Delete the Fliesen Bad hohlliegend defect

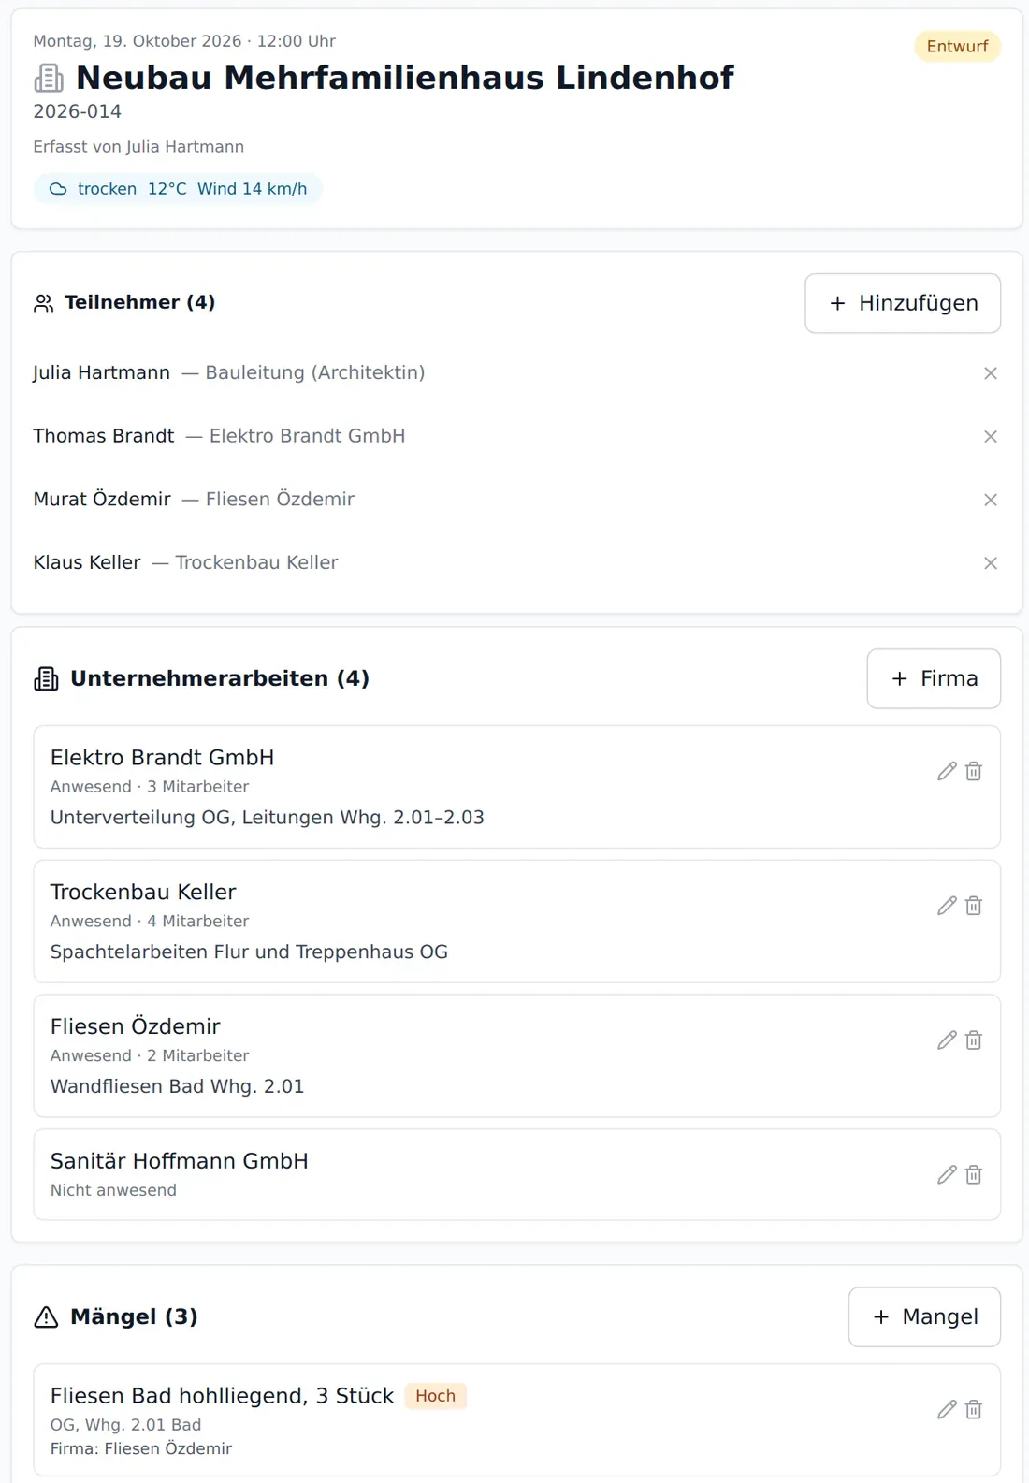[974, 1409]
